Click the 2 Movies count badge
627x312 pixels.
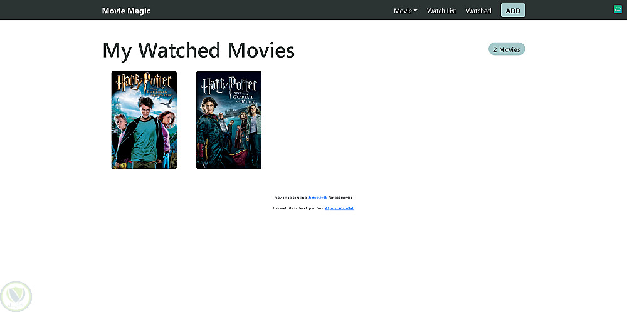pyautogui.click(x=507, y=49)
